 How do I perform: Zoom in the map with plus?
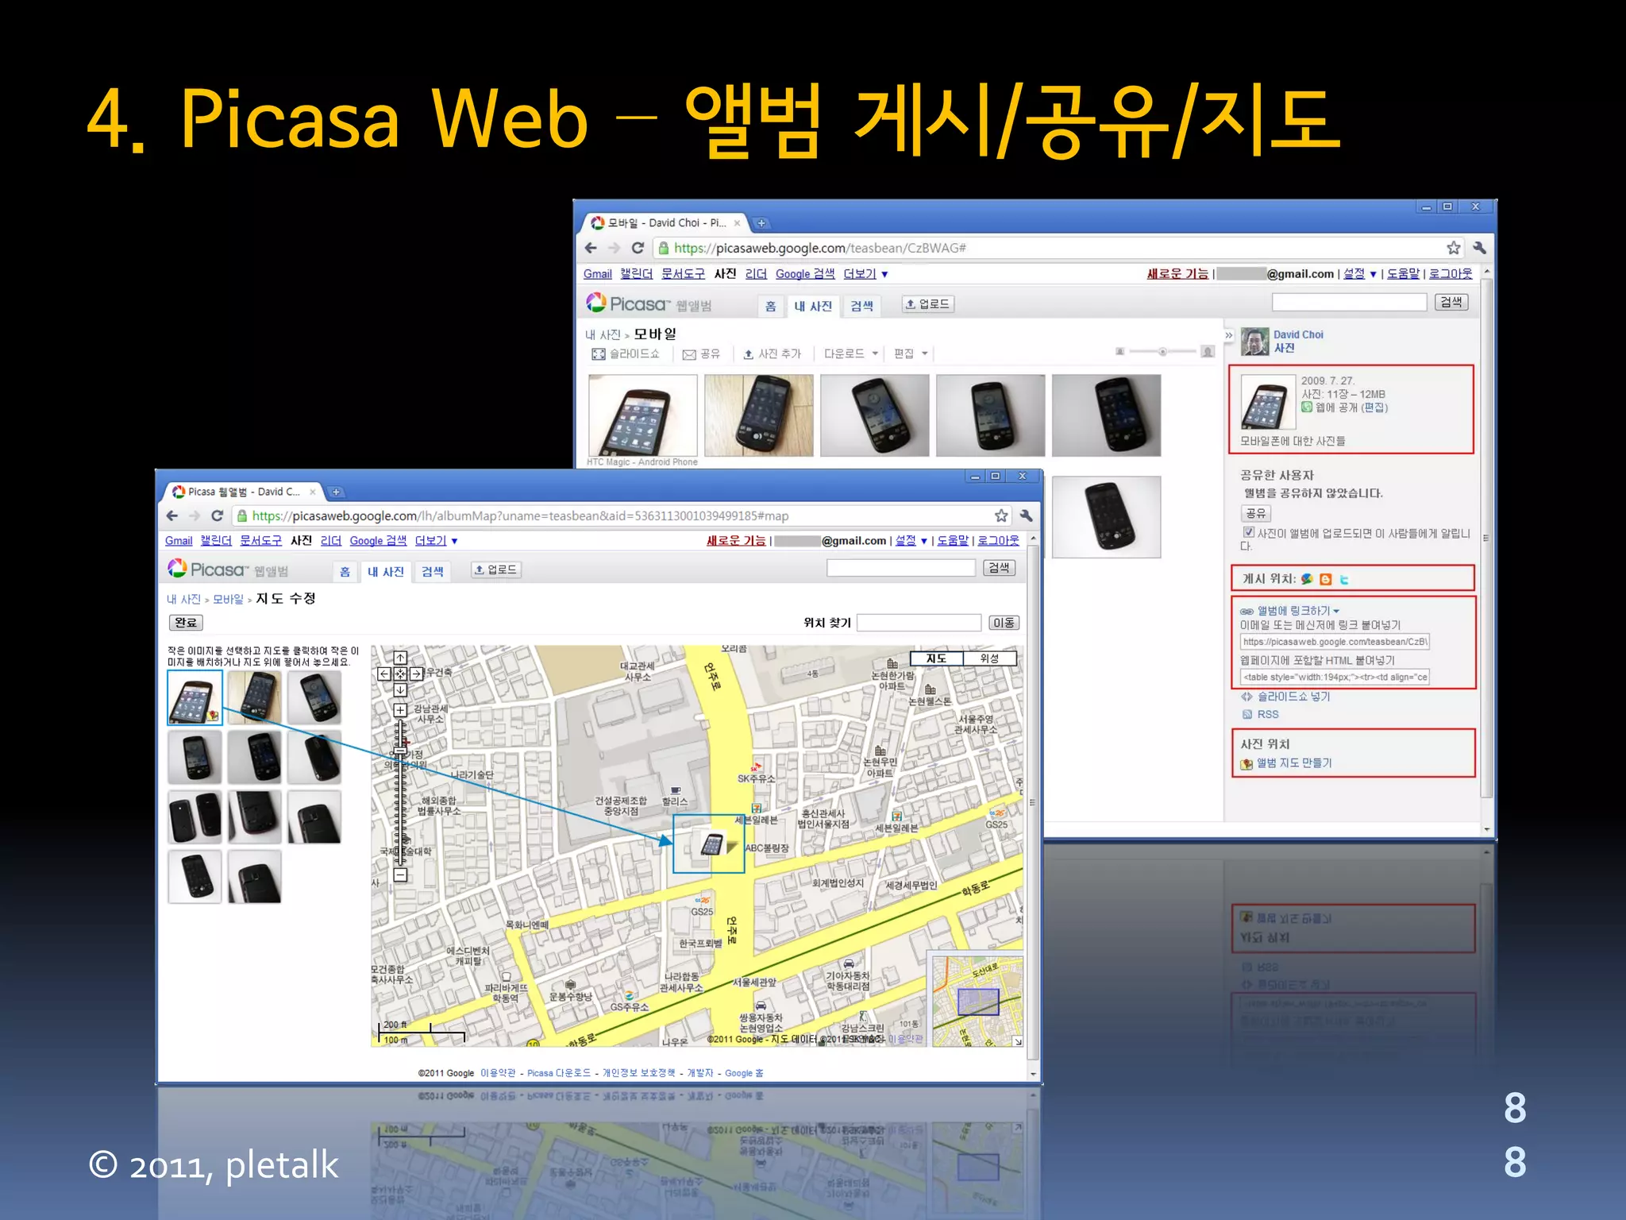[x=400, y=710]
